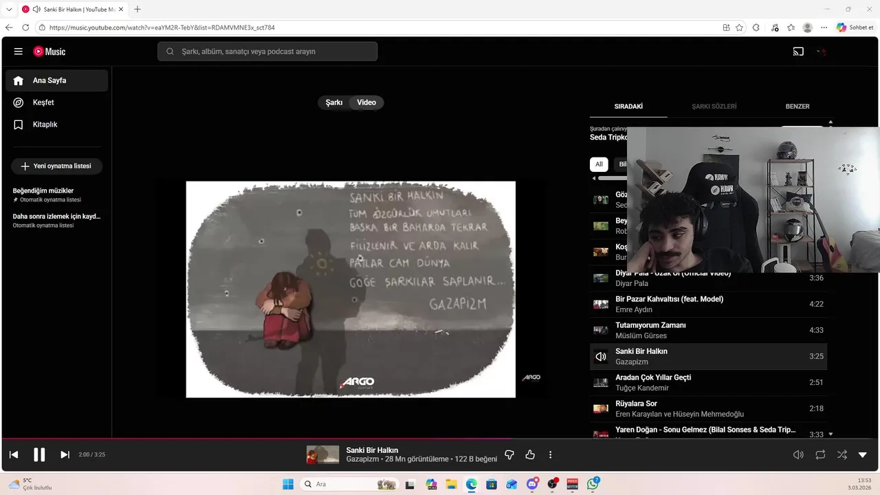This screenshot has width=880, height=495.
Task: Open browser settings and more menu
Action: pyautogui.click(x=824, y=27)
